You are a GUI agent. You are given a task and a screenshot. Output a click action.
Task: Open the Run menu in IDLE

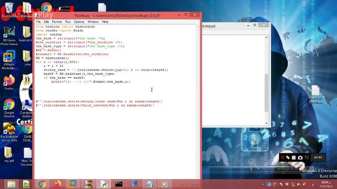tap(68, 22)
